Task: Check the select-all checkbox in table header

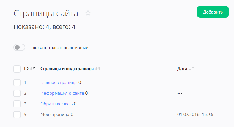Action: point(17,69)
